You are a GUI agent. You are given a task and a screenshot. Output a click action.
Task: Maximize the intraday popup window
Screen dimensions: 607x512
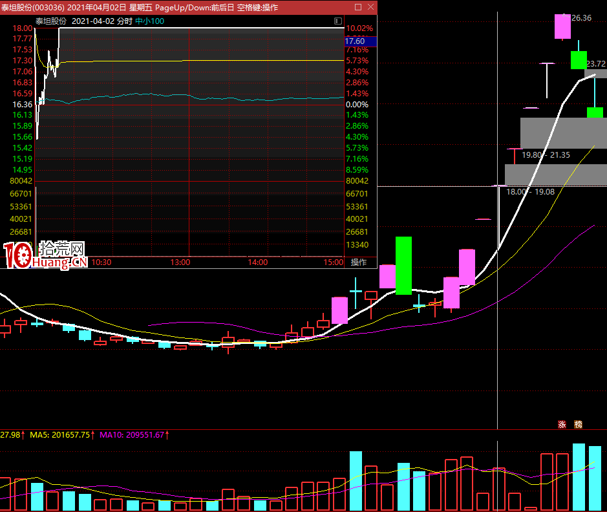tap(357, 7)
